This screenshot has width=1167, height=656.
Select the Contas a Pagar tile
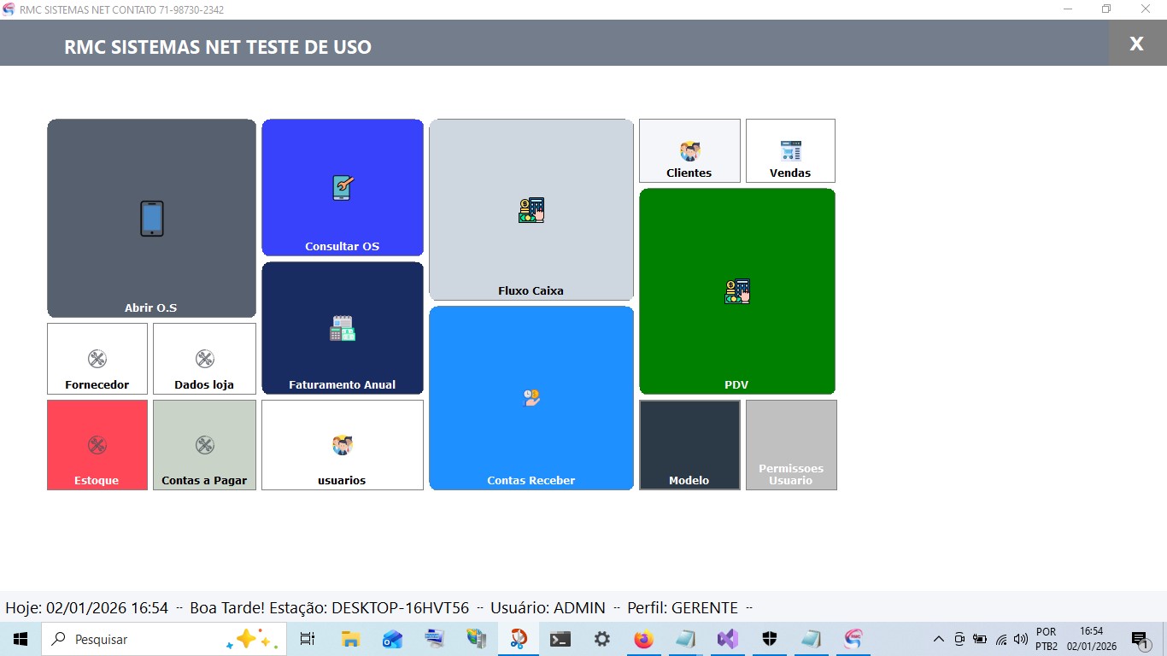click(204, 445)
